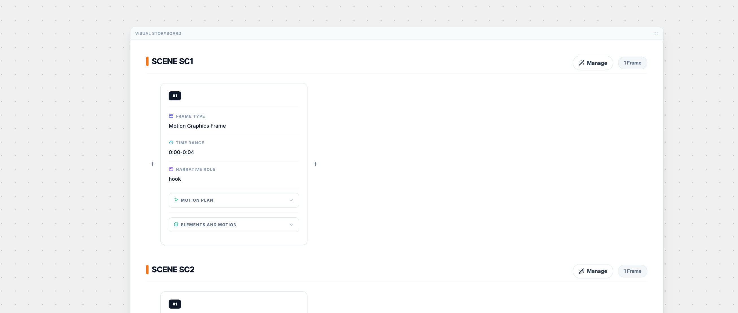Open Manage for Scene SC2
The image size is (738, 313).
pos(593,271)
